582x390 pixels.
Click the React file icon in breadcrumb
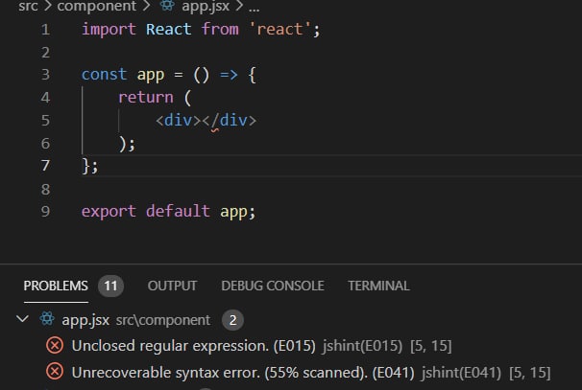tap(167, 5)
